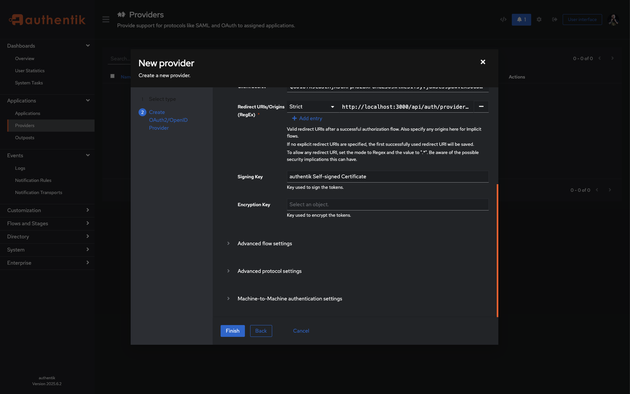Collapse the Dashboards section

[x=47, y=46]
